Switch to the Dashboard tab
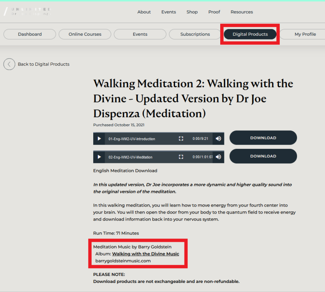 tap(30, 34)
